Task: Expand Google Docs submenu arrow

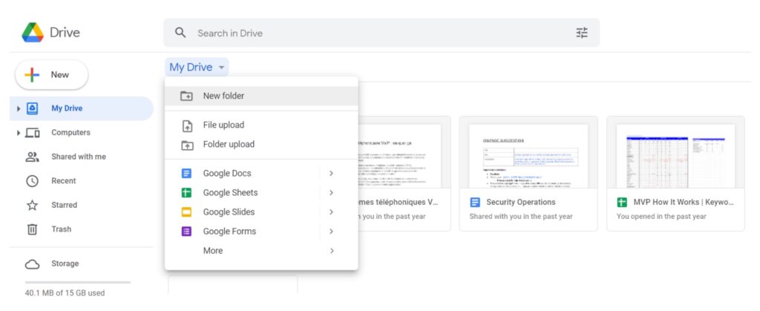Action: (331, 174)
